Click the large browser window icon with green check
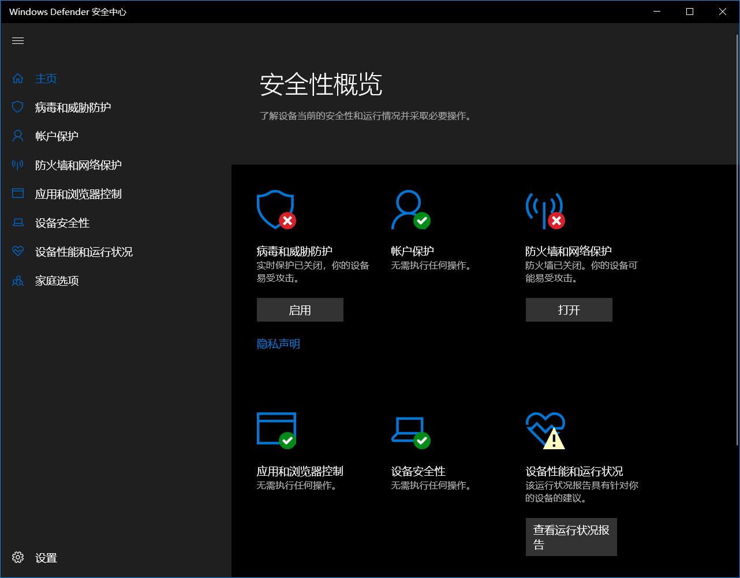This screenshot has width=740, height=578. click(x=276, y=430)
